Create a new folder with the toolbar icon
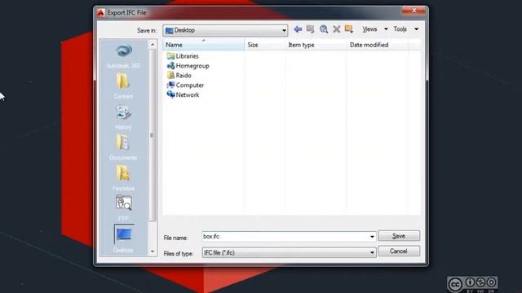The image size is (522, 293). tap(349, 29)
